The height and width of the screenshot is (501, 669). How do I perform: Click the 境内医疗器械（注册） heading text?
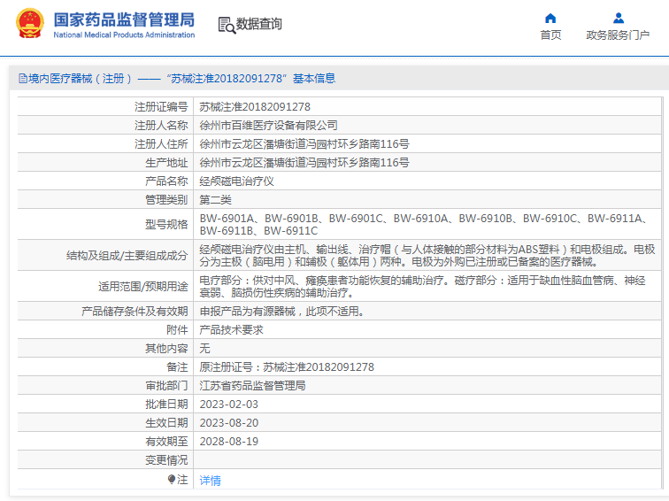coord(80,79)
